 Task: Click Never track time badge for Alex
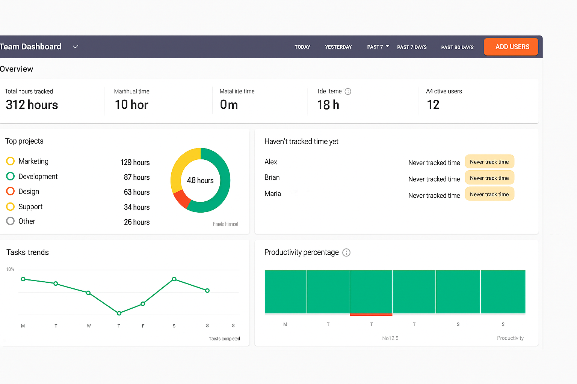point(489,162)
